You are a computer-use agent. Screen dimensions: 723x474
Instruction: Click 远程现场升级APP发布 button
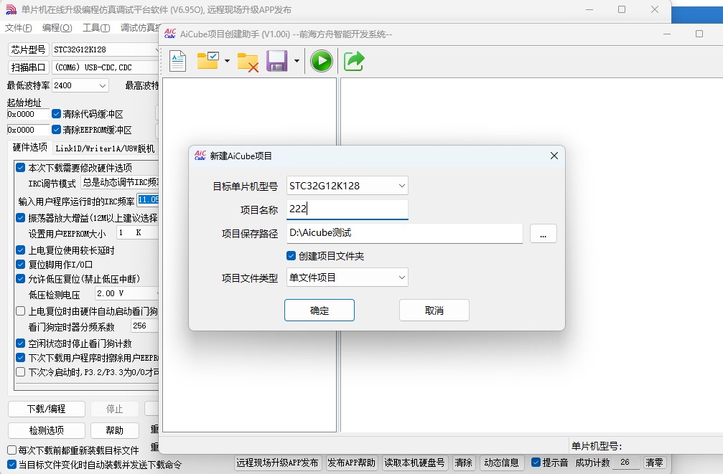point(277,463)
